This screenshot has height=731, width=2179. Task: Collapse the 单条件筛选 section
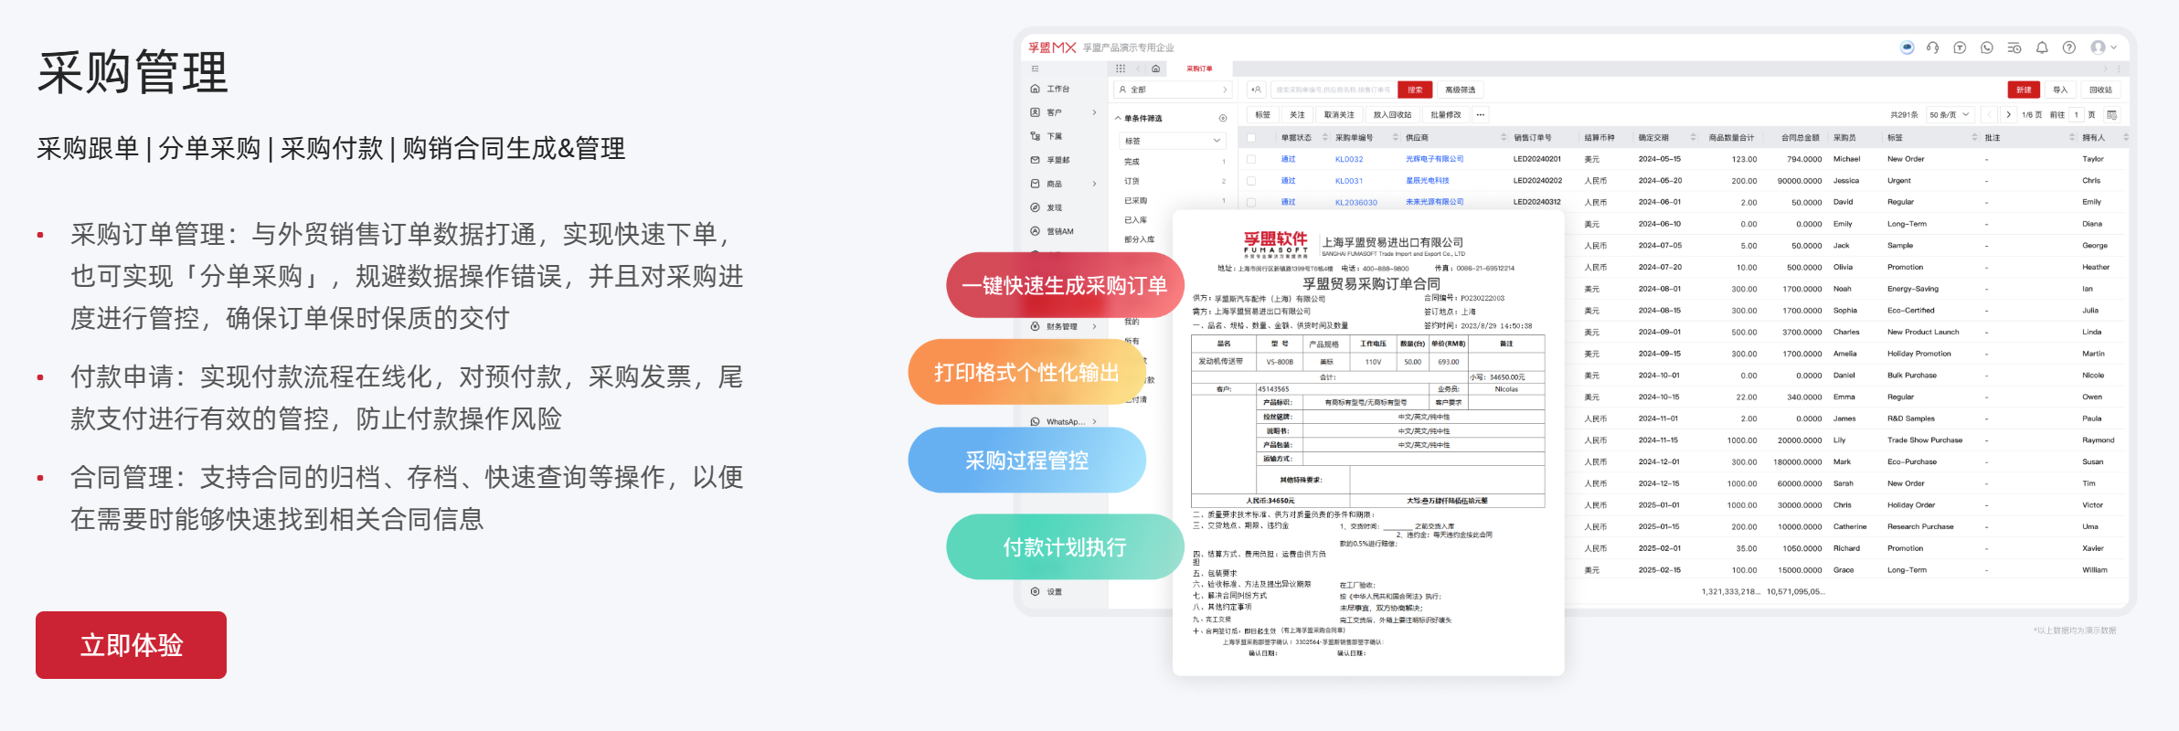[1118, 118]
